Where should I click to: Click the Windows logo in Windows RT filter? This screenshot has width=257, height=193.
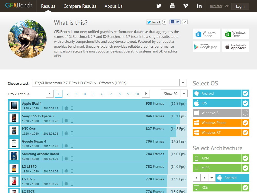[x=197, y=133]
